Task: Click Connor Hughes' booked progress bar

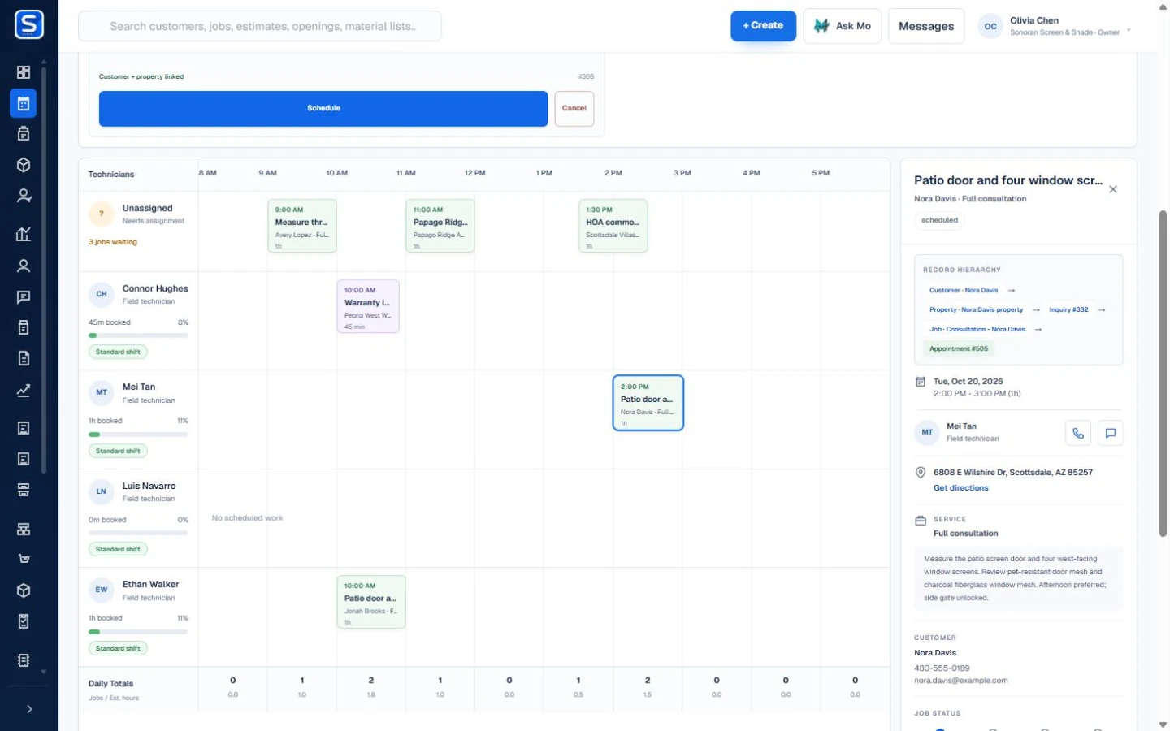Action: tap(138, 335)
